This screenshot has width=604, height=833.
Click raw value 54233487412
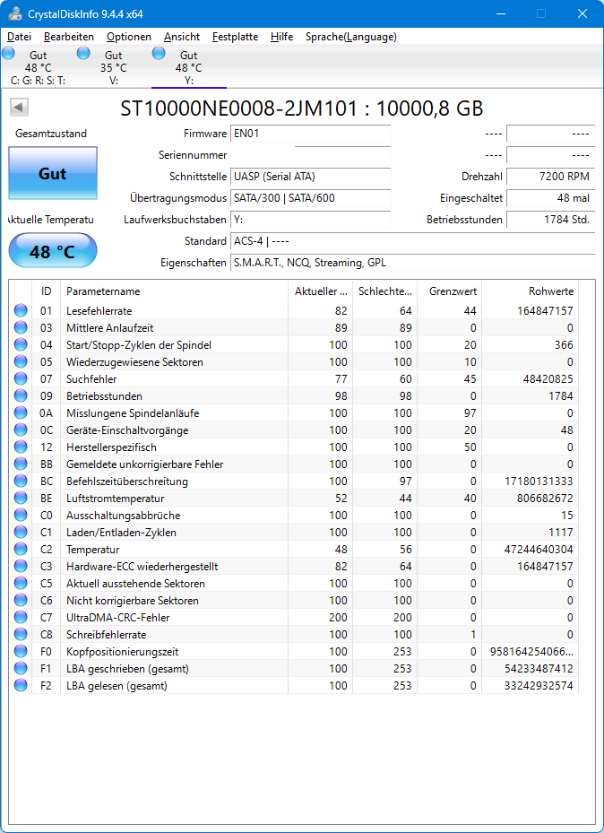click(539, 668)
